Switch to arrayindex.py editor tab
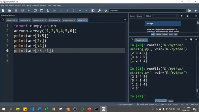The height and width of the screenshot is (112, 199). point(68,20)
